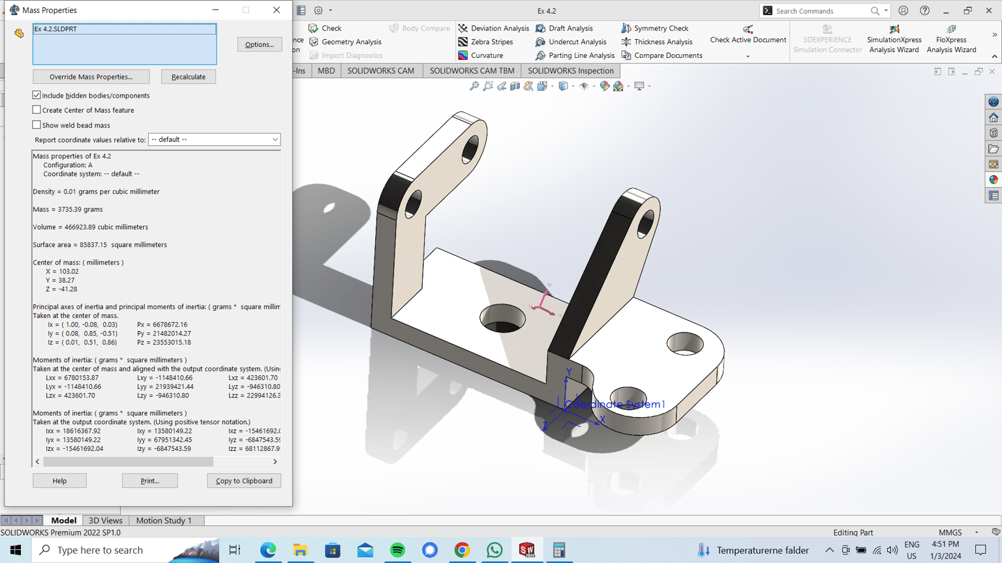Enable Create Center of Mass feature

pyautogui.click(x=37, y=110)
